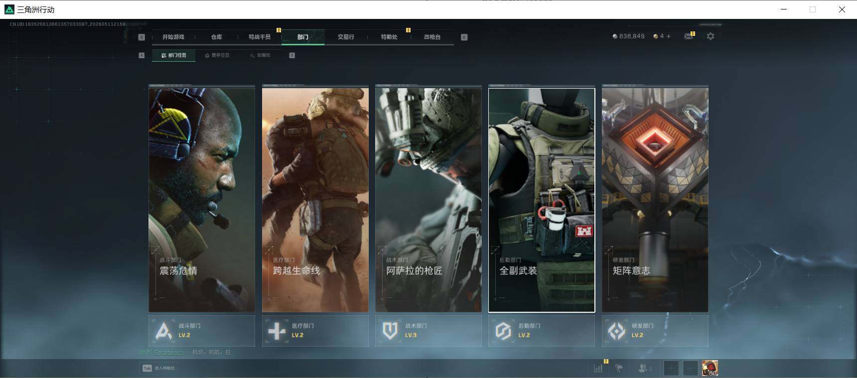This screenshot has height=378, width=857.
Task: Close the 三角洲行动 window
Action: point(842,9)
